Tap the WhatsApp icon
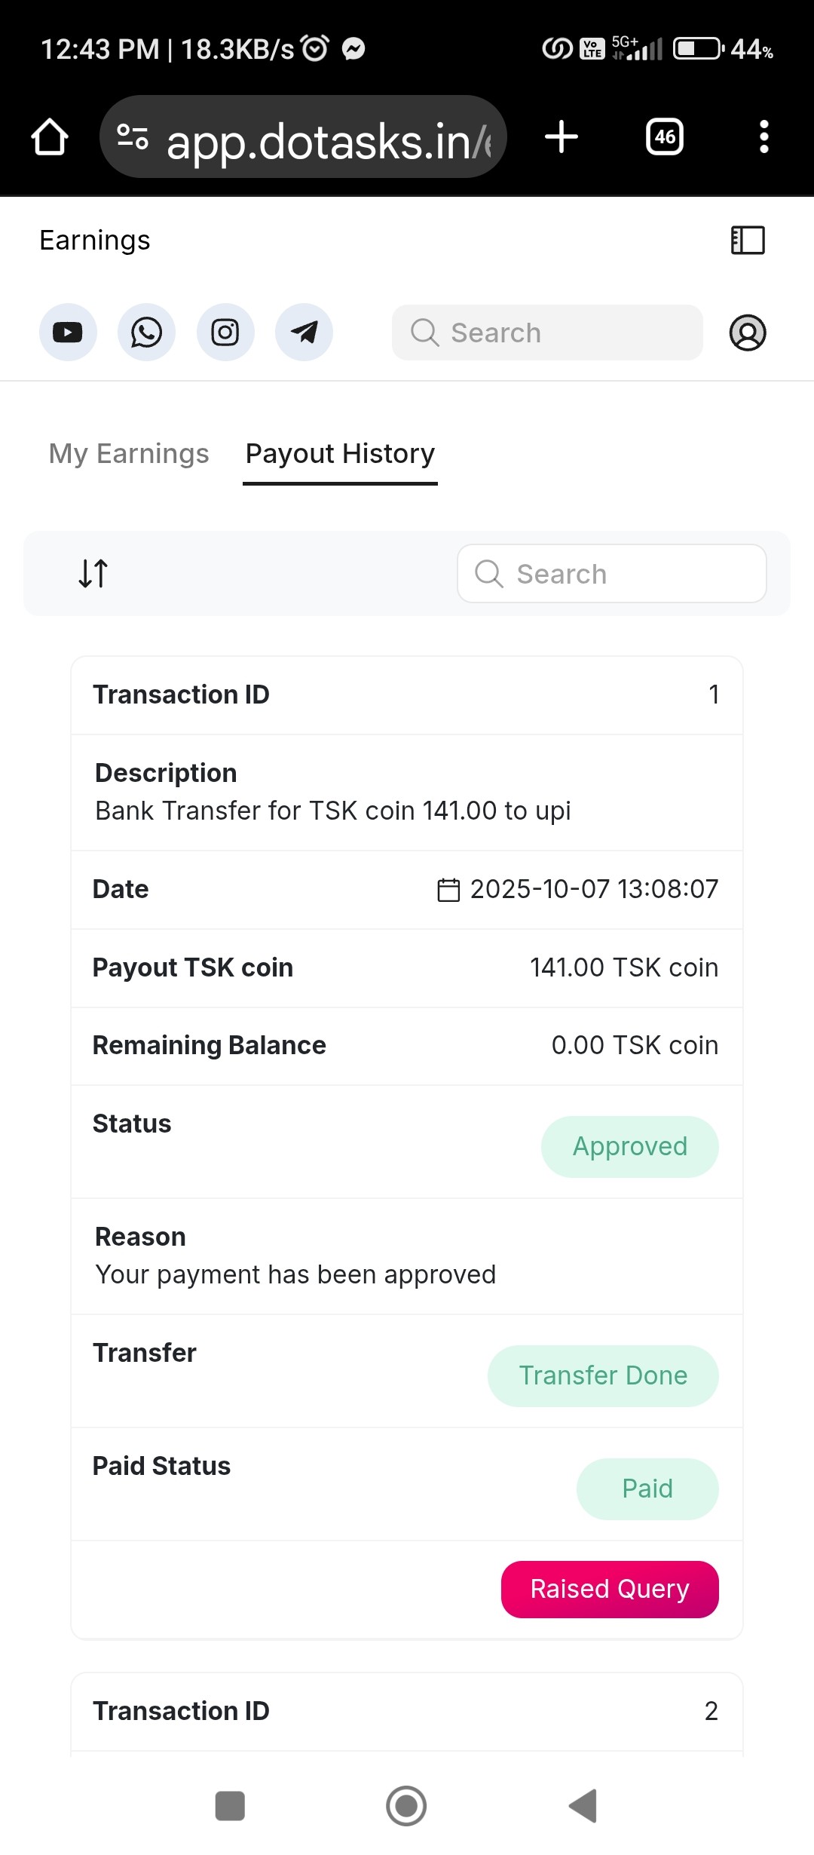 pos(146,333)
